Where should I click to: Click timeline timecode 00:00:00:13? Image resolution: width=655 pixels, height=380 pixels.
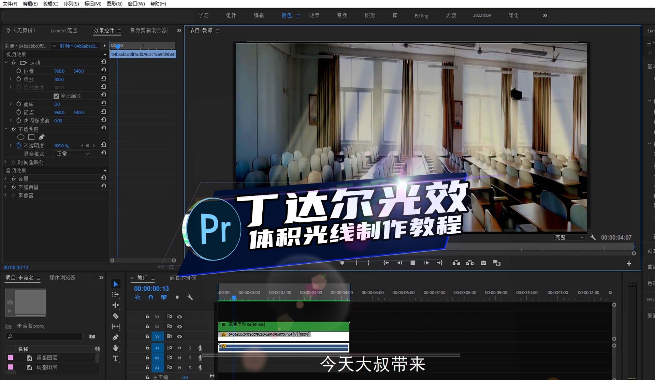coord(151,289)
